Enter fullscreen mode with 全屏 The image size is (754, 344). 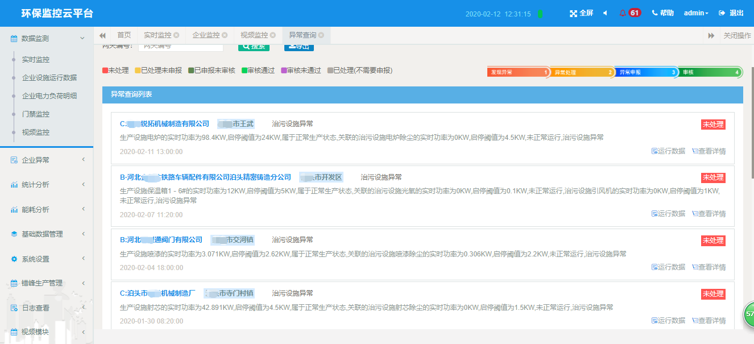(581, 13)
